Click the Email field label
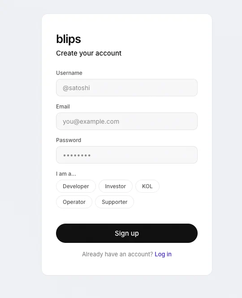 (x=63, y=107)
